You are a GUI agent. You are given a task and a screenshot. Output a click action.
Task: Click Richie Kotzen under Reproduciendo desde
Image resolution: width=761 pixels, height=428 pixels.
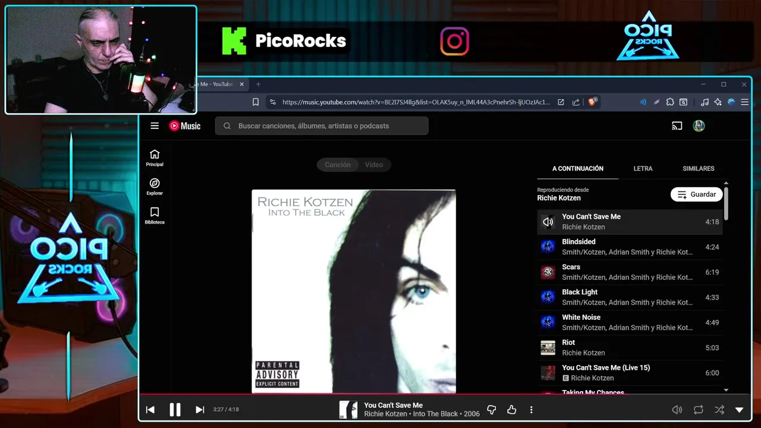click(559, 198)
